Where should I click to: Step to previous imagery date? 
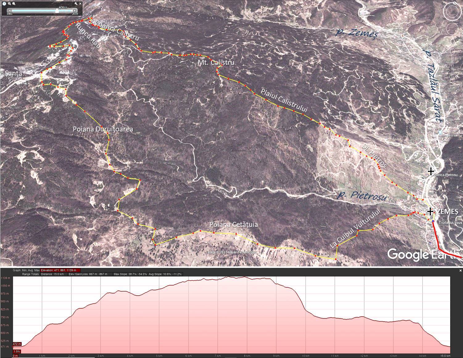9,11
